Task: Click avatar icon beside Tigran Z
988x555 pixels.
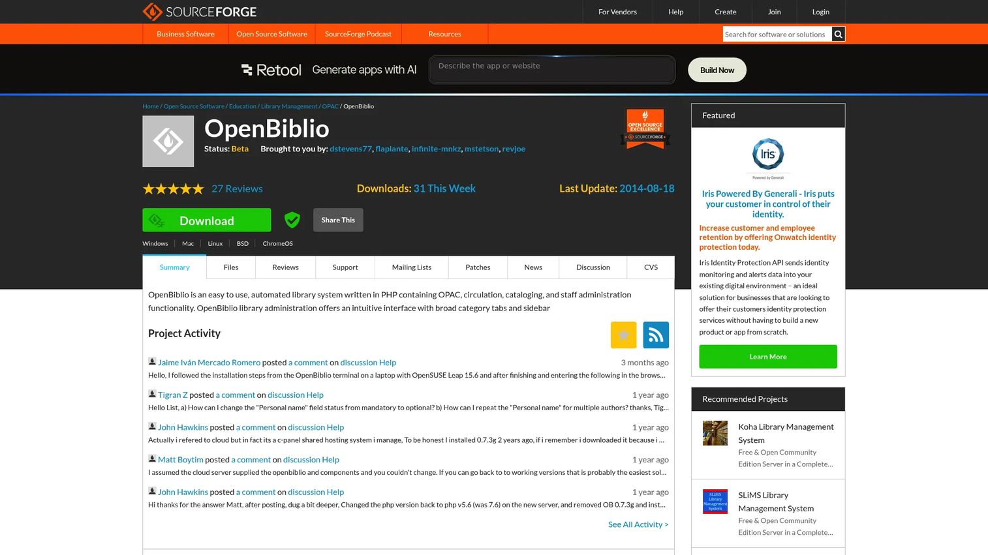Action: pos(152,394)
